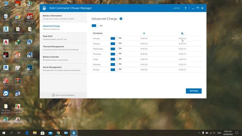This screenshot has height=136, width=242.
Task: Toggle the Thursday schedule switch
Action: click(114, 54)
